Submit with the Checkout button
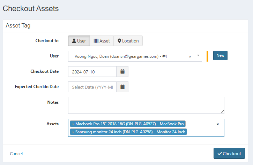The image size is (253, 165). click(229, 154)
